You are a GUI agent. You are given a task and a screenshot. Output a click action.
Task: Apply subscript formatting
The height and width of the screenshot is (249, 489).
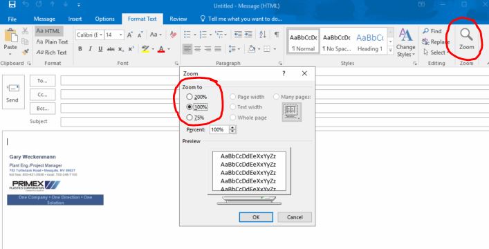[x=121, y=49]
